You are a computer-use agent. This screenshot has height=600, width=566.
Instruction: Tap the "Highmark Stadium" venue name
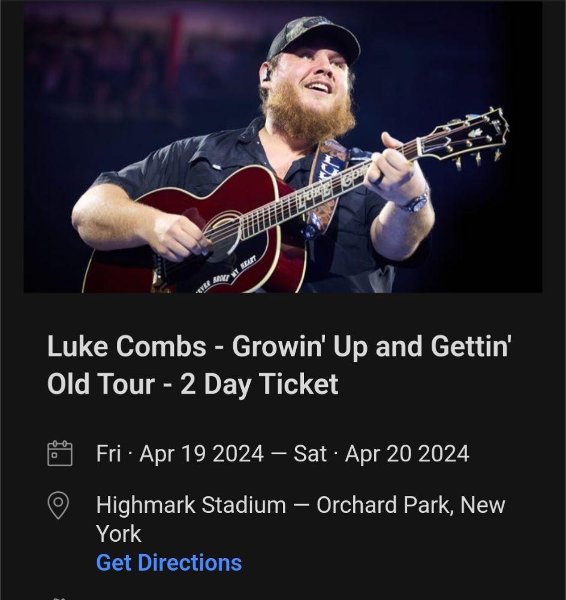click(x=191, y=505)
